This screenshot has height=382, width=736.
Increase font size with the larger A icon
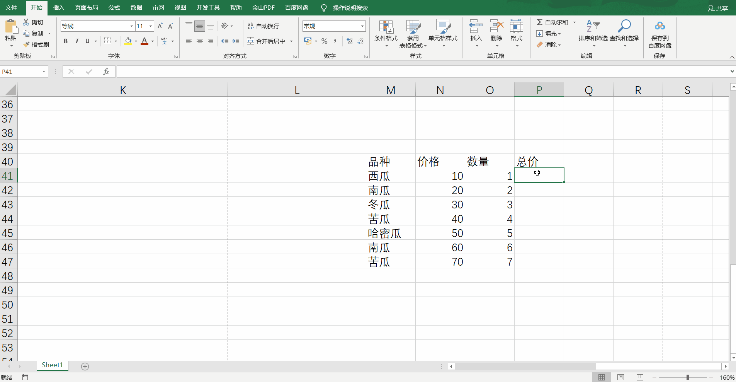tap(160, 26)
